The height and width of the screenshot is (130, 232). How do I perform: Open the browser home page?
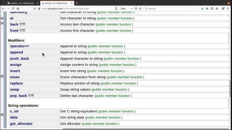pyautogui.click(x=18, y=9)
